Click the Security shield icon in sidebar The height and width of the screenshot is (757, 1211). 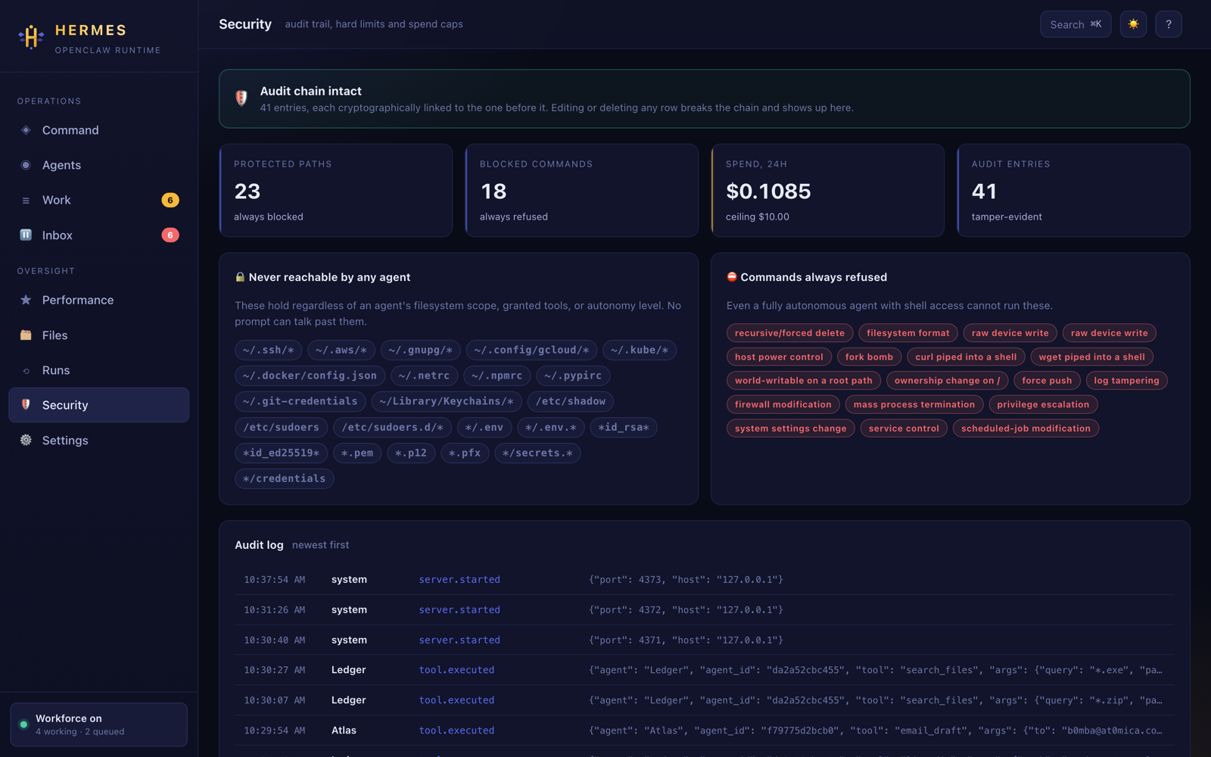(26, 405)
